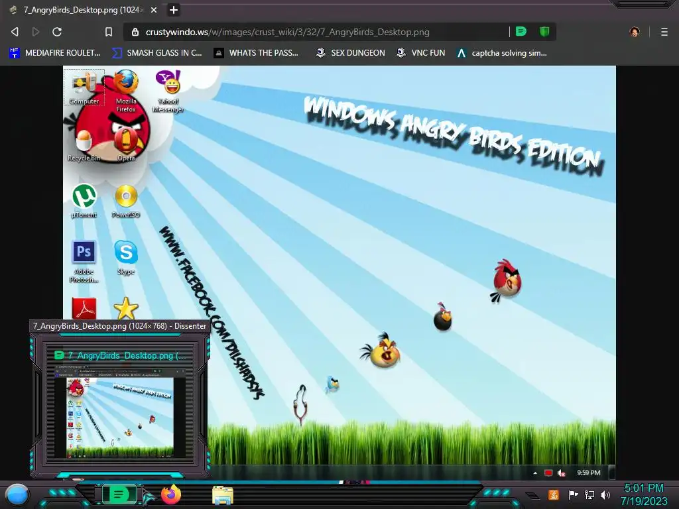Screen dimensions: 679x509
Task: Select the 7_AngryBirds_Desktop.png browser tab
Action: 82,9
